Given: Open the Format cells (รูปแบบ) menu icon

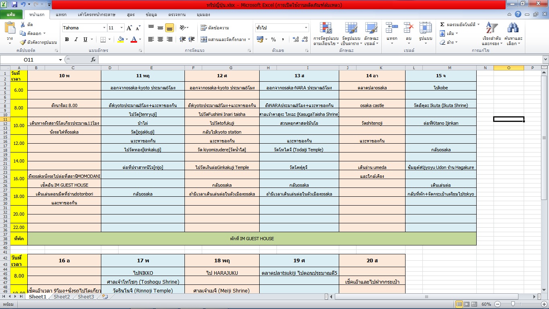Looking at the screenshot, I should (x=426, y=28).
